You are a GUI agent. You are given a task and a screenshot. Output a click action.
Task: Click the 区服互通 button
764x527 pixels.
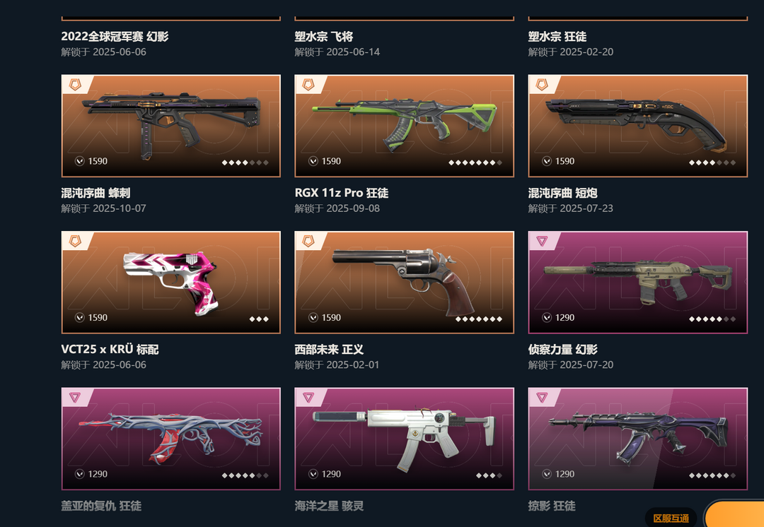click(671, 519)
